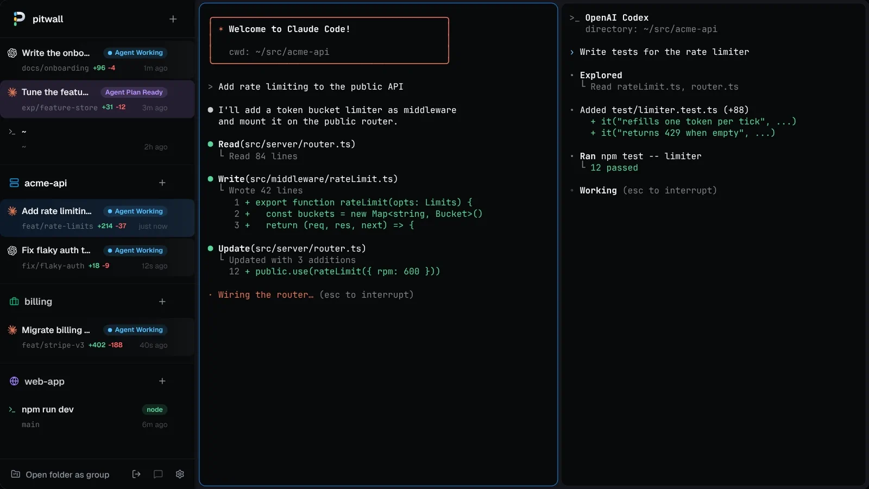Viewport: 869px width, 489px height.
Task: Open the Fix flaky auth t... session
Action: [x=98, y=258]
